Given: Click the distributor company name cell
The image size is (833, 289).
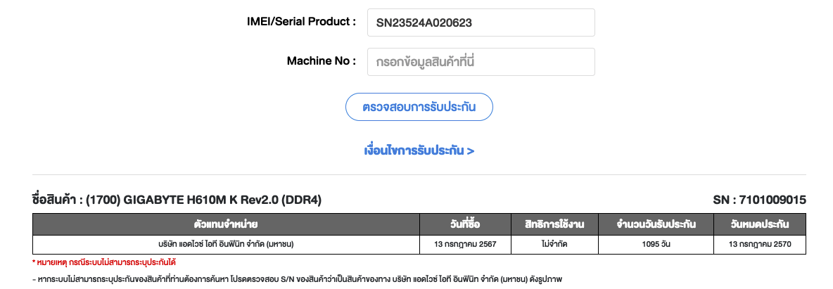Looking at the screenshot, I should click(226, 244).
